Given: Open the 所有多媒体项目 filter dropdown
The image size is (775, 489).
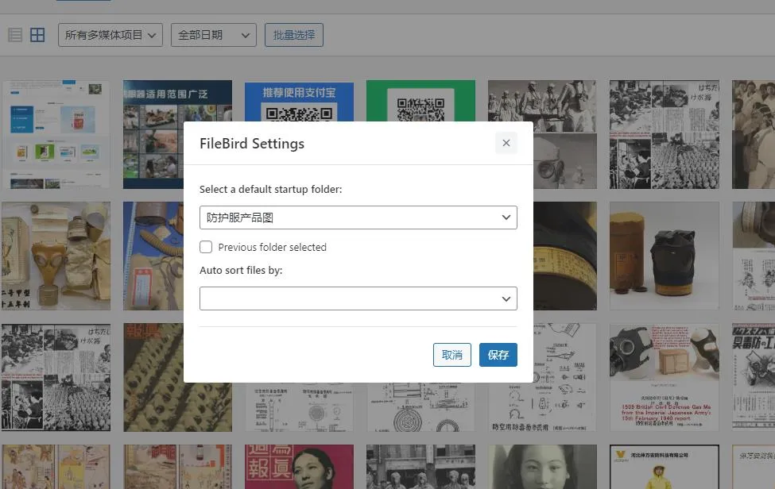Looking at the screenshot, I should pos(110,35).
